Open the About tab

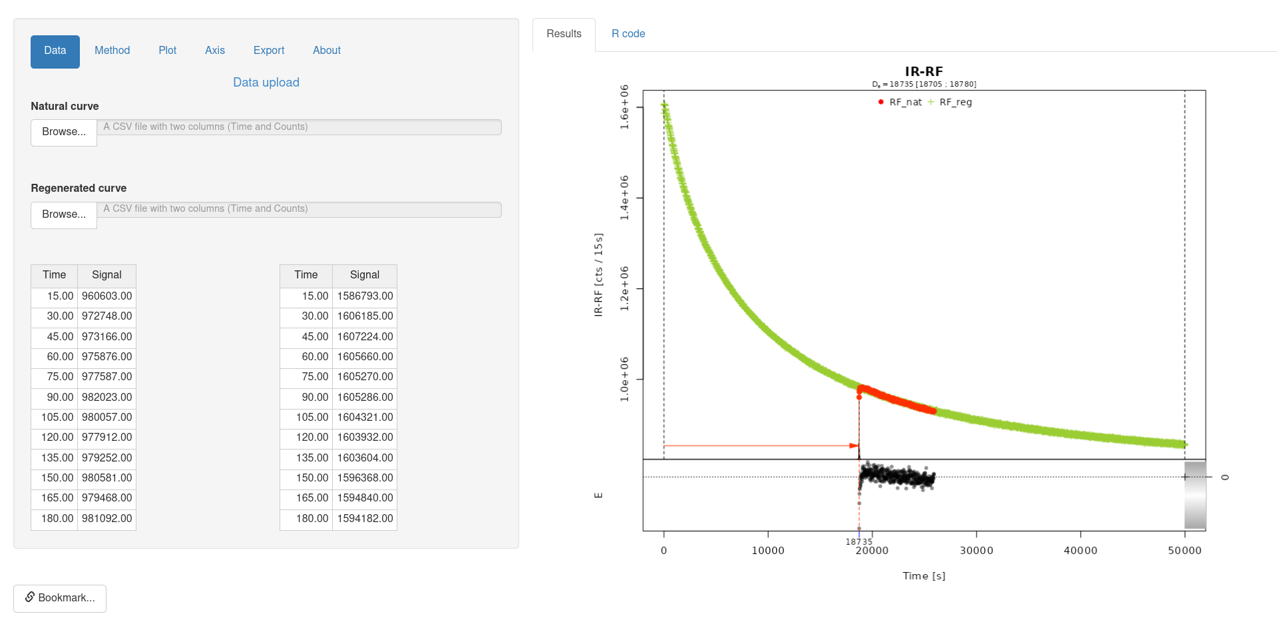(326, 51)
